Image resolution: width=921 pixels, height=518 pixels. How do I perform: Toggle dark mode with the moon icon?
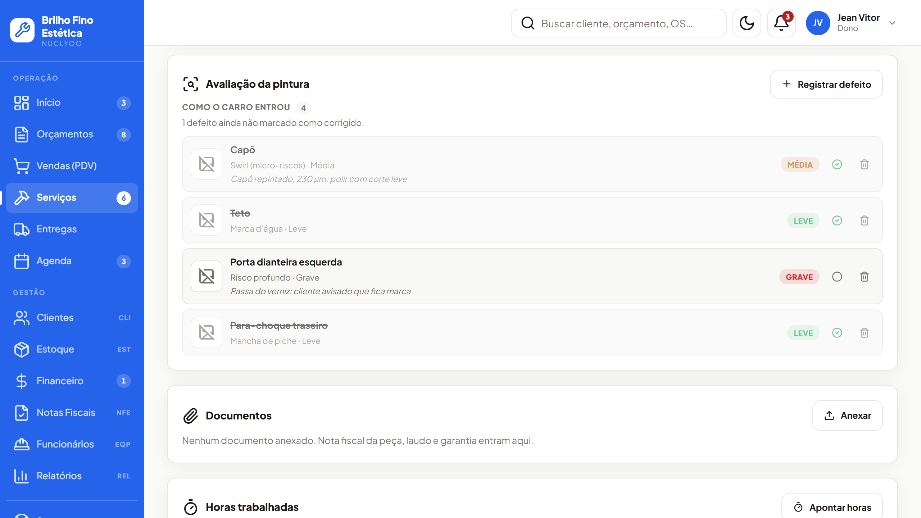[x=747, y=23]
